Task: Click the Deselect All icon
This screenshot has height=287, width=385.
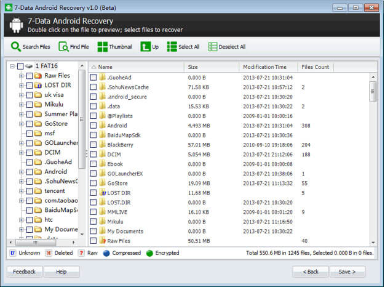Action: pos(213,46)
